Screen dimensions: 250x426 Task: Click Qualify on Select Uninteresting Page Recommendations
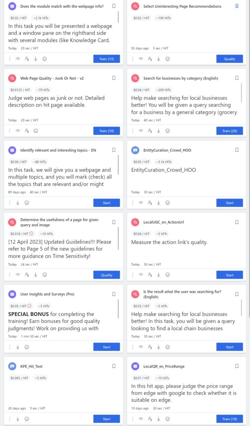[x=230, y=59]
